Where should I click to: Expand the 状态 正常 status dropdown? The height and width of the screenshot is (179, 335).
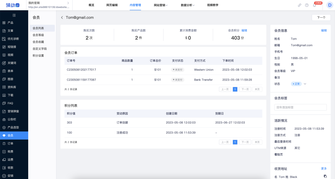pos(305,84)
